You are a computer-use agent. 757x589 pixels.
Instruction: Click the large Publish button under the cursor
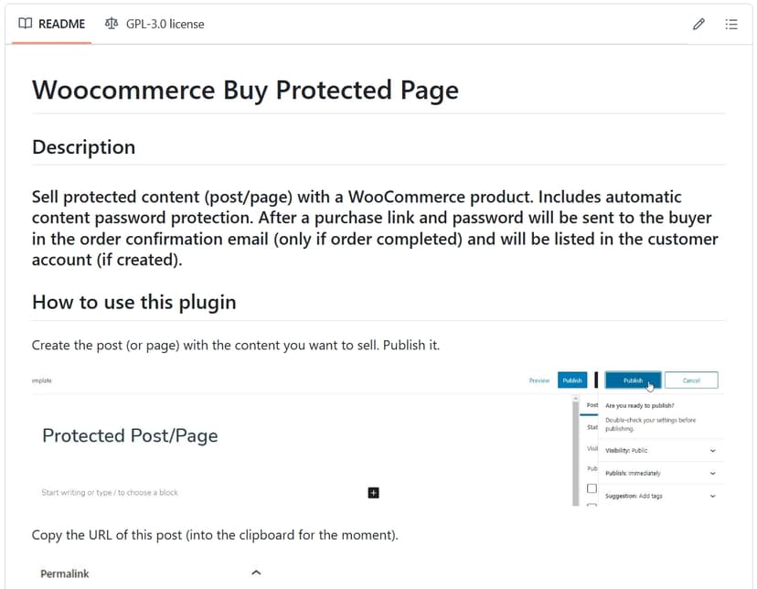click(633, 380)
